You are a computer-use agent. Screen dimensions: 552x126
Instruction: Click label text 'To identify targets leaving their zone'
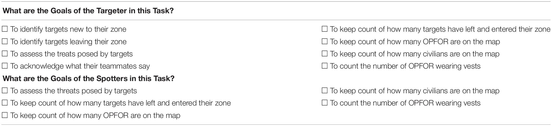tap(68, 42)
